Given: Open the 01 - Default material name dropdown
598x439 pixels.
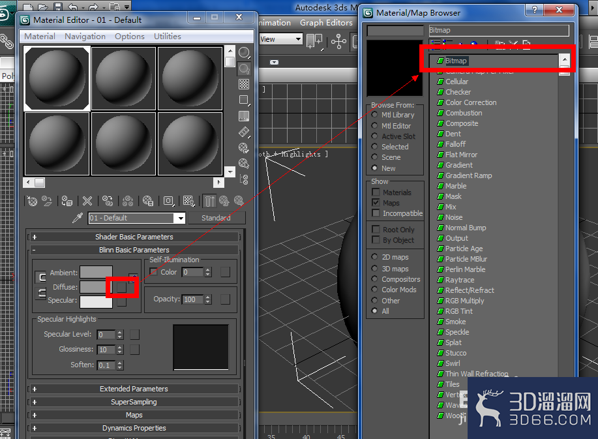Looking at the screenshot, I should point(181,218).
